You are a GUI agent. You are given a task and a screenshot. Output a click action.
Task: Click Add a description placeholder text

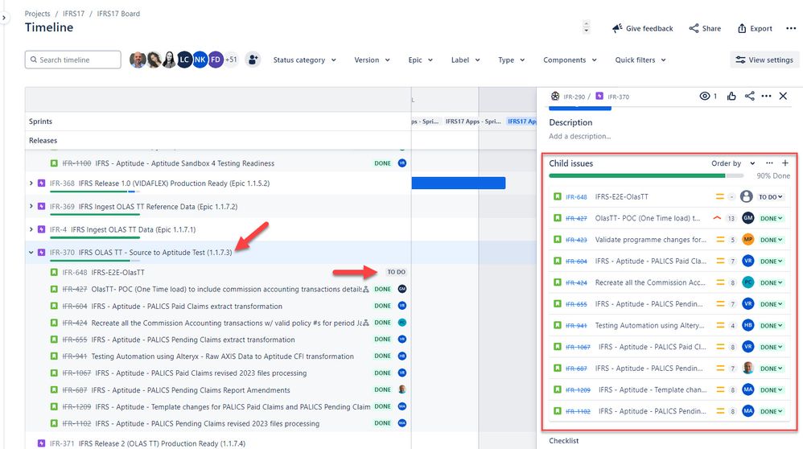pyautogui.click(x=579, y=136)
